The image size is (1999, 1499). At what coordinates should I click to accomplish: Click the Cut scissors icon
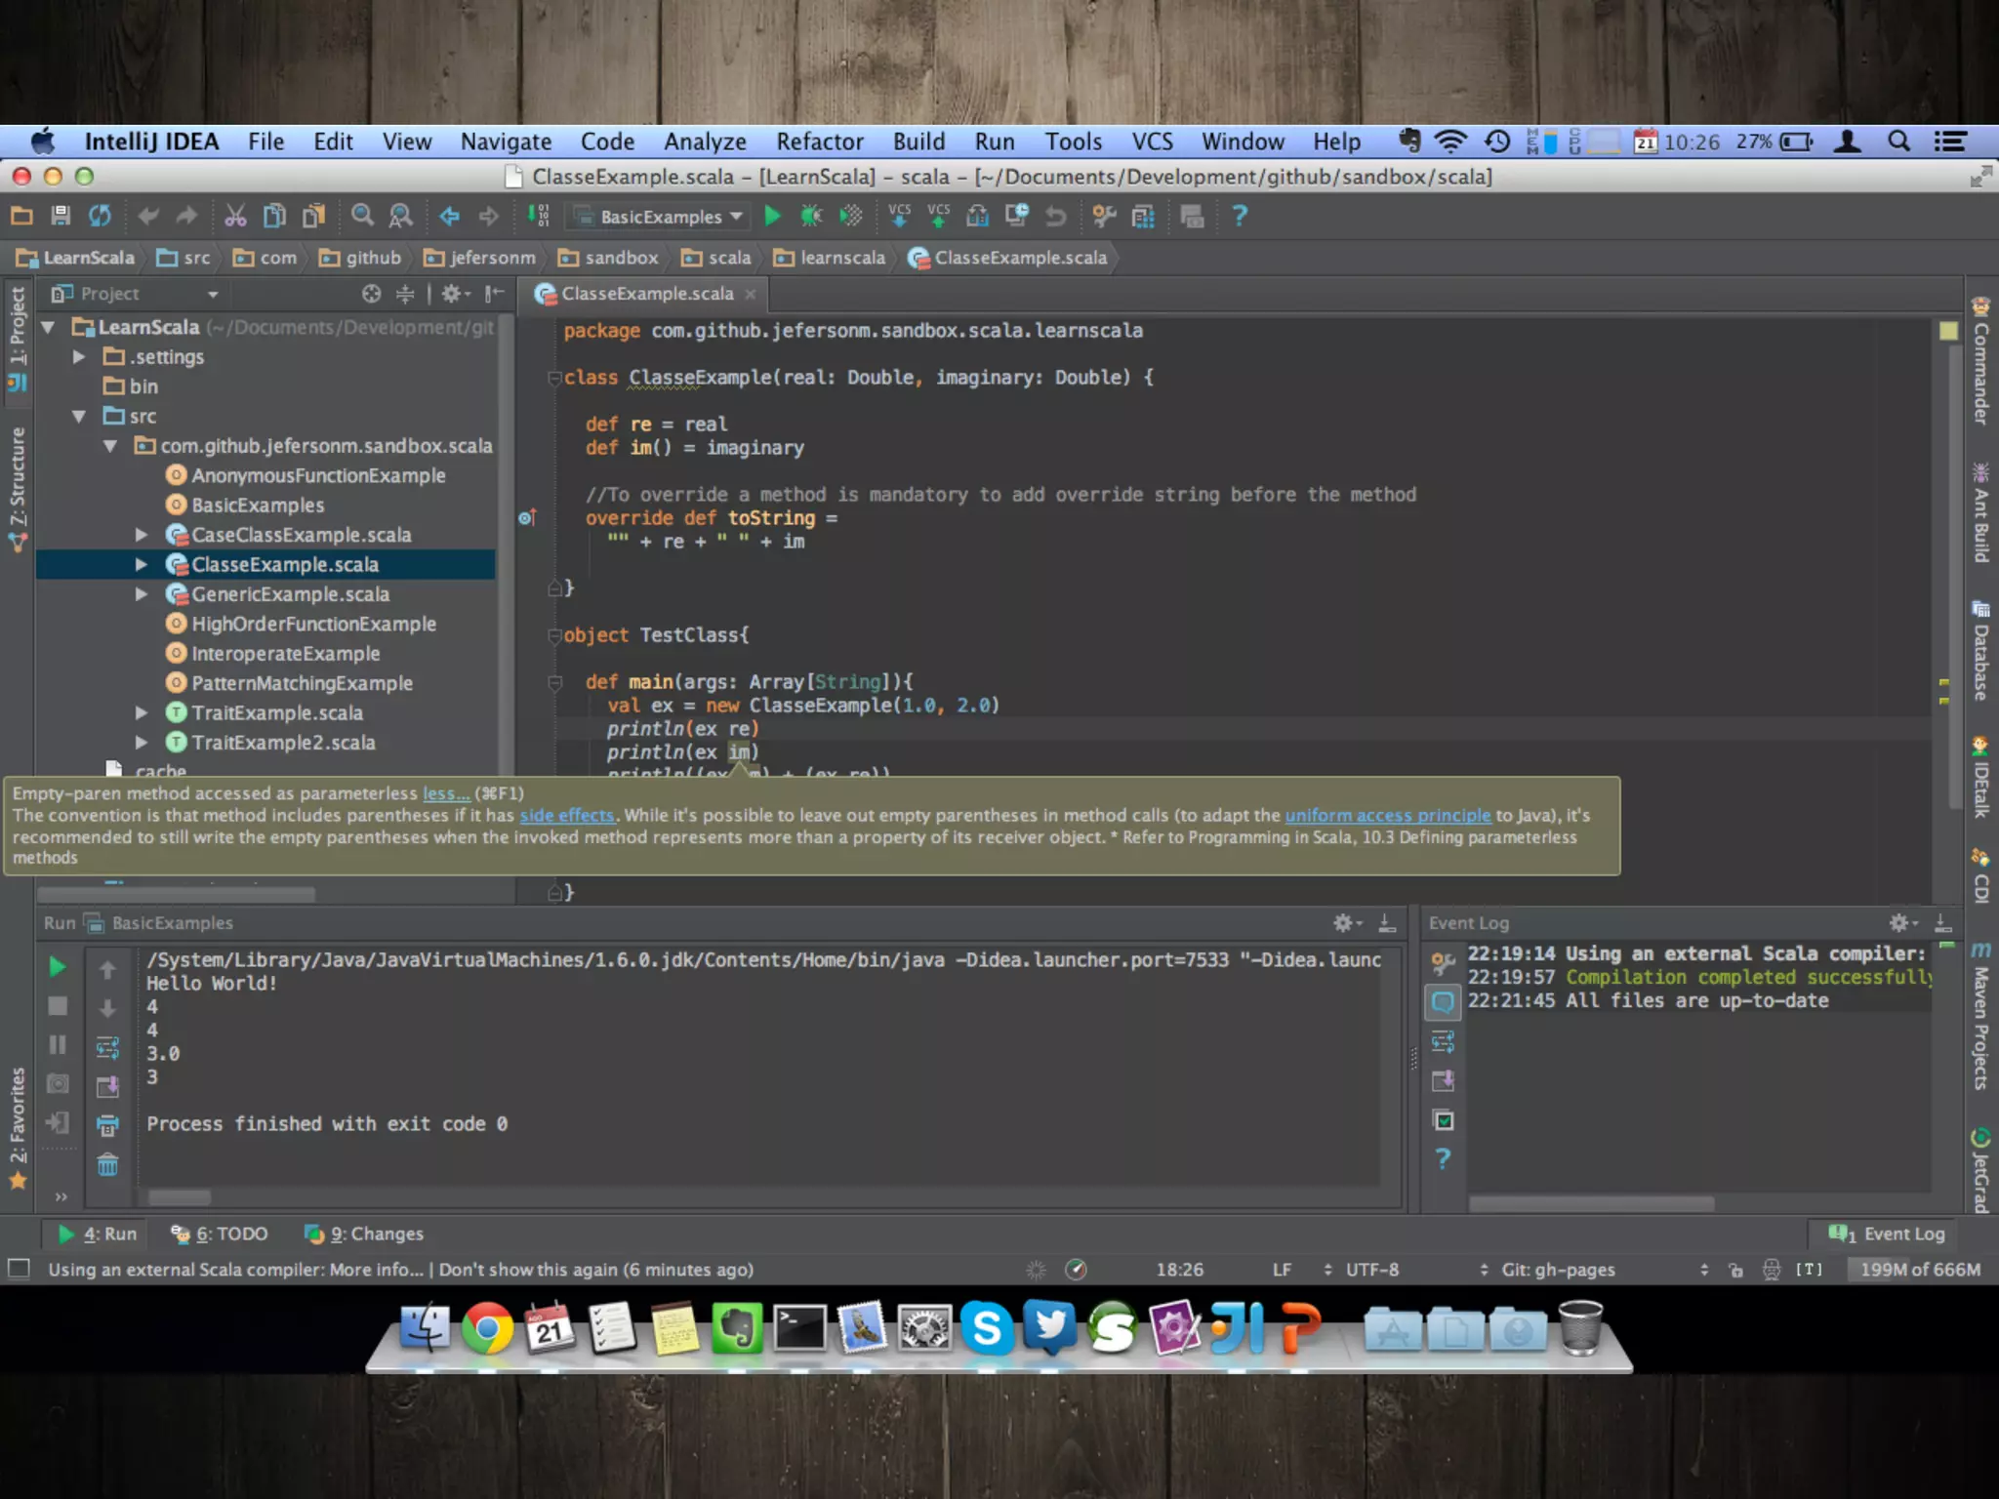(235, 216)
